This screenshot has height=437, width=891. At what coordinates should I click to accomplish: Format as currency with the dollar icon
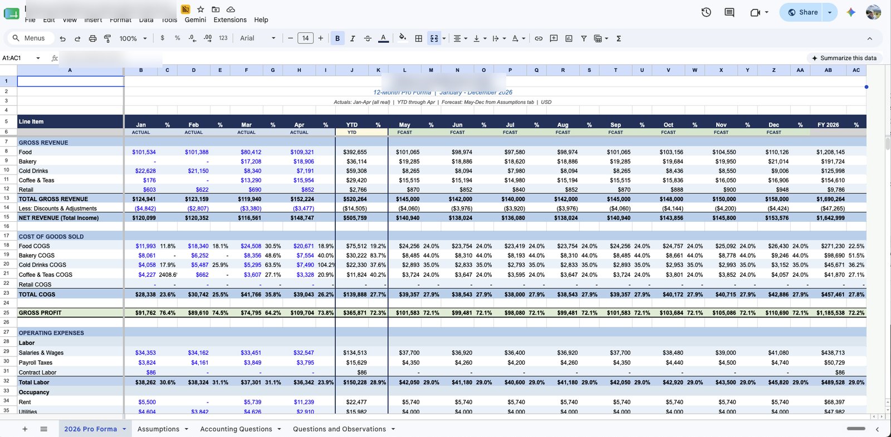(x=162, y=38)
